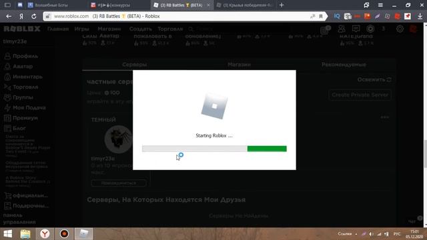Reload the page with the refresh icon
Viewport: 427px width, 240px height.
pos(34,16)
